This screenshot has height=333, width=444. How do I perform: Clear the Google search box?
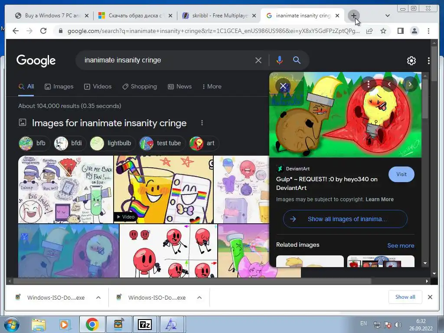[258, 60]
